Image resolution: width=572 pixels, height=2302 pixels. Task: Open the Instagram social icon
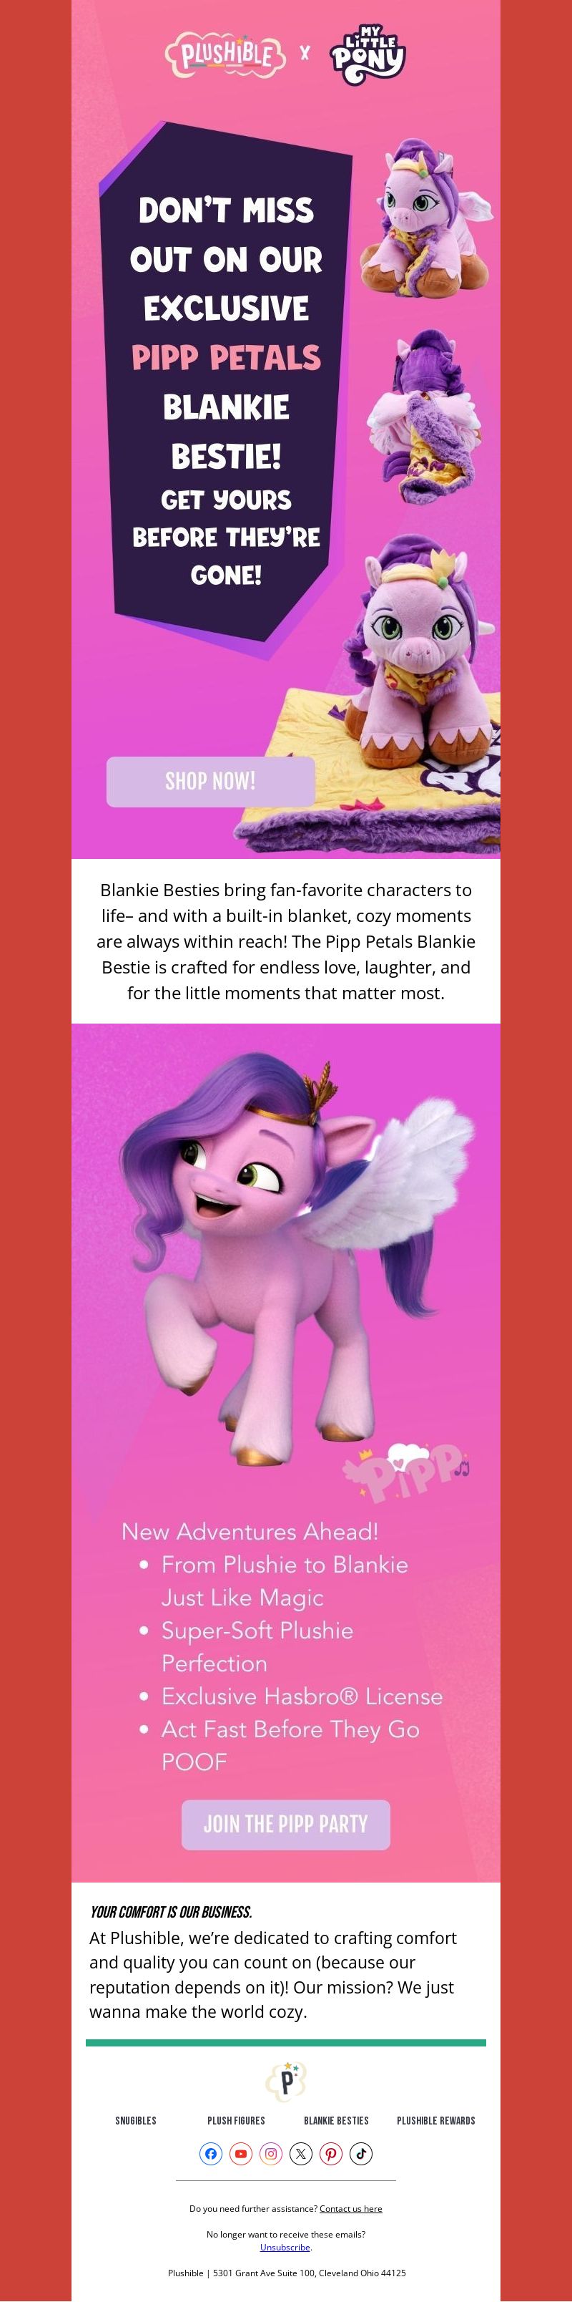pyautogui.click(x=271, y=2154)
